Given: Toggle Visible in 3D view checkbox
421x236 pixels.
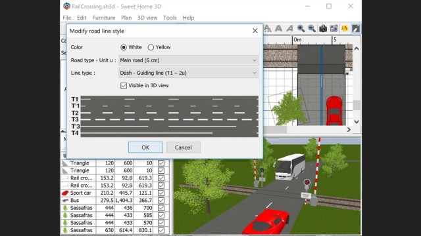Looking at the screenshot, I should 124,86.
